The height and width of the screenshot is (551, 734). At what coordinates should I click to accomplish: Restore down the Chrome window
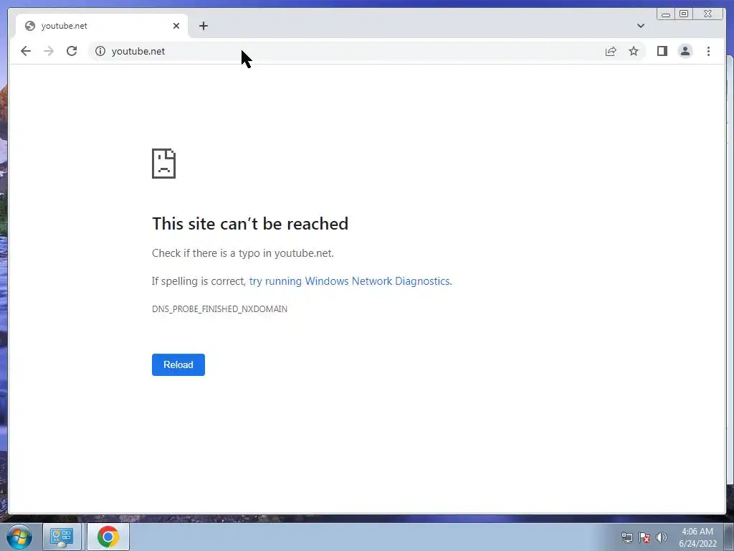(684, 14)
